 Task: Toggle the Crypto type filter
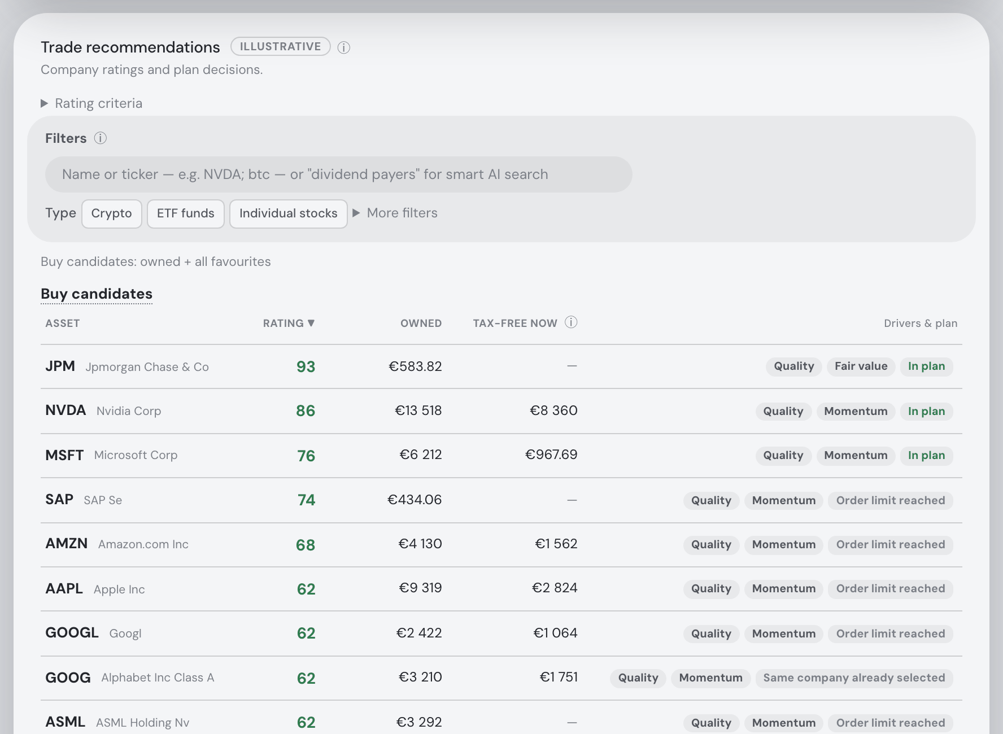[x=112, y=213]
